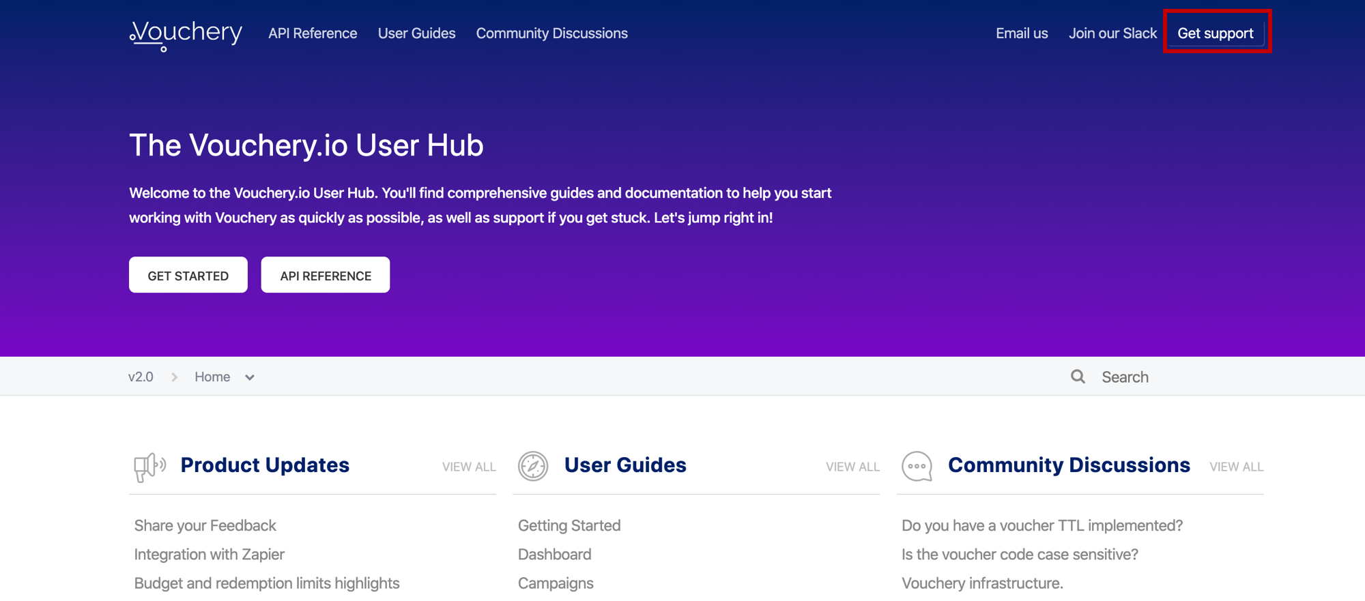Open the Product Updates heading
This screenshot has width=1365, height=601.
(x=265, y=465)
